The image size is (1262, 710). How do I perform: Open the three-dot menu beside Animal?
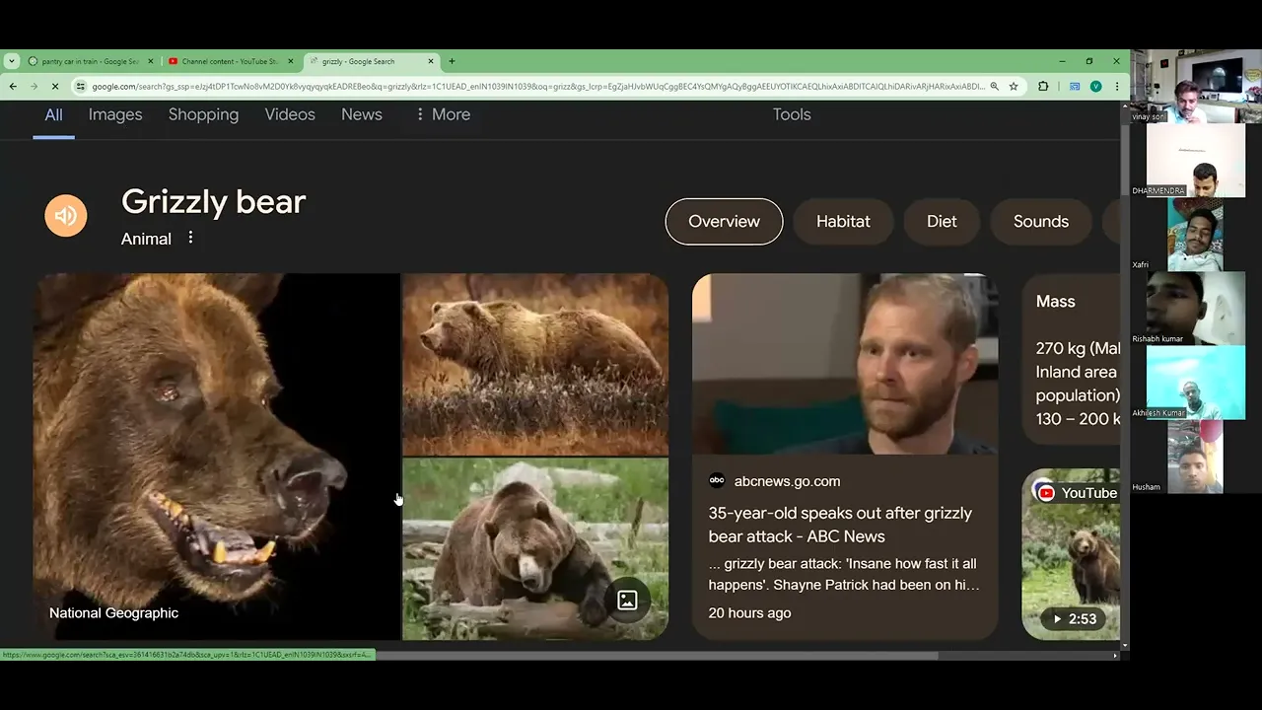click(190, 238)
